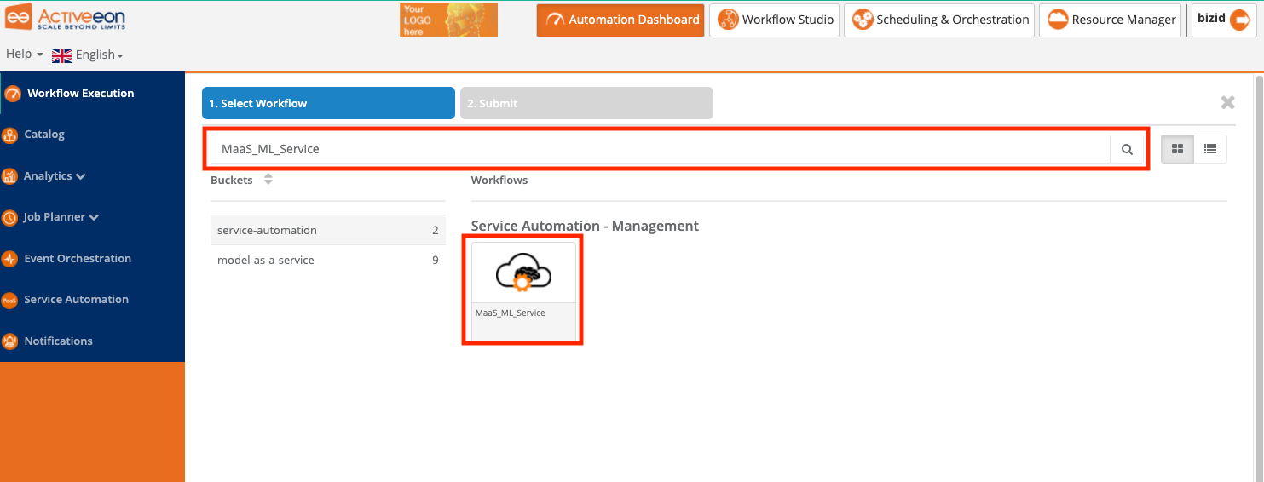
Task: Click the service-automation count 2
Action: click(x=435, y=230)
